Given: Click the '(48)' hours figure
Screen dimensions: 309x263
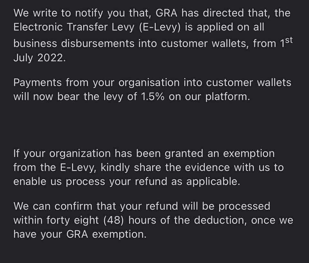Looking at the screenshot, I should [113, 220].
